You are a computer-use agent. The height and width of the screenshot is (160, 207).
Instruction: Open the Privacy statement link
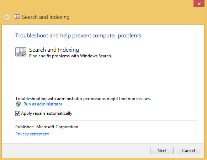coord(32,134)
